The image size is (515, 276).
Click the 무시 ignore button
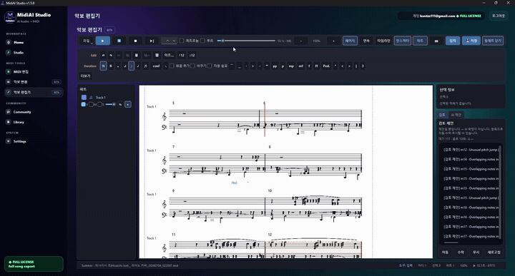click(476, 252)
